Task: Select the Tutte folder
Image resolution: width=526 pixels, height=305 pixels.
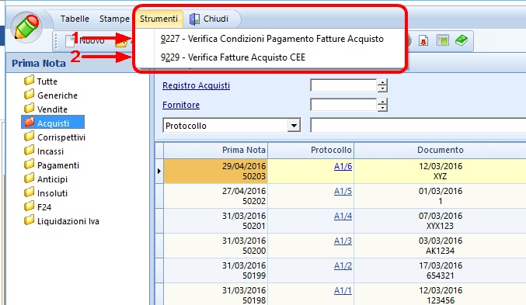Action: 40,81
